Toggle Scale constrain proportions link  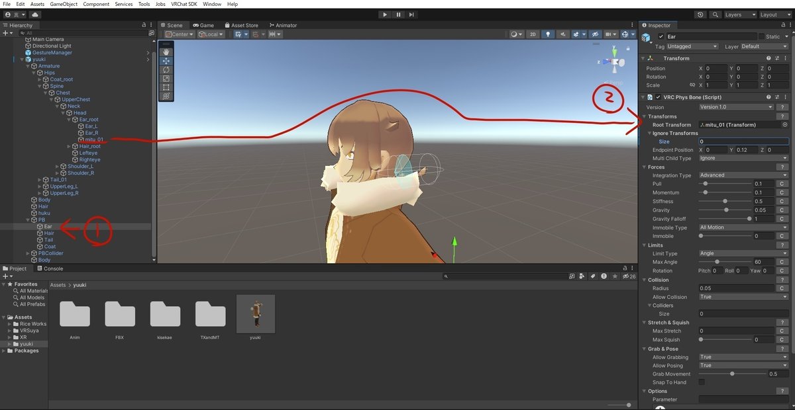point(692,85)
